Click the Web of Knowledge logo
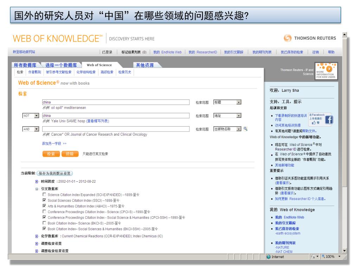 tap(57, 39)
